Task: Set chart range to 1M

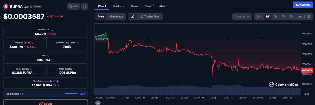Action: coord(276,17)
